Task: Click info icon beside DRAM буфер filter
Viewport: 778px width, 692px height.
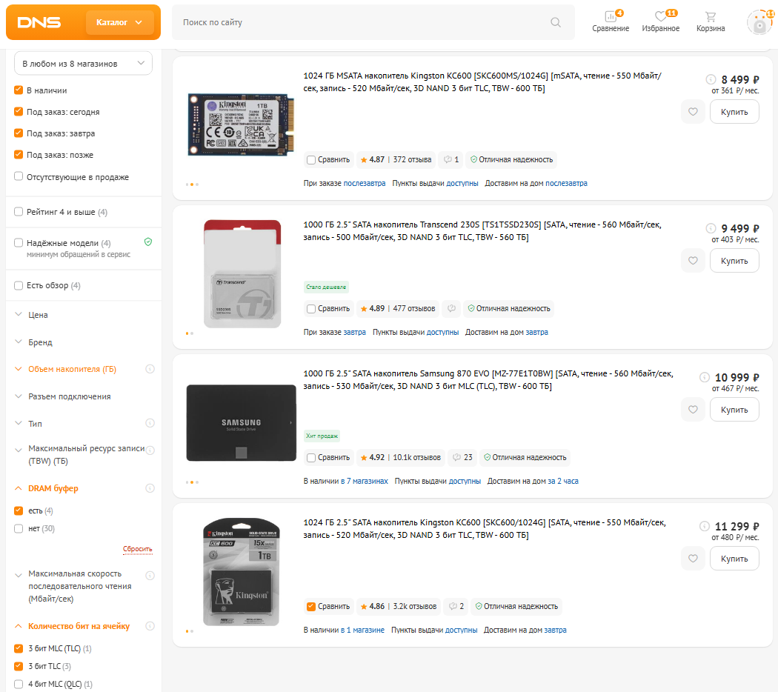Action: [150, 488]
